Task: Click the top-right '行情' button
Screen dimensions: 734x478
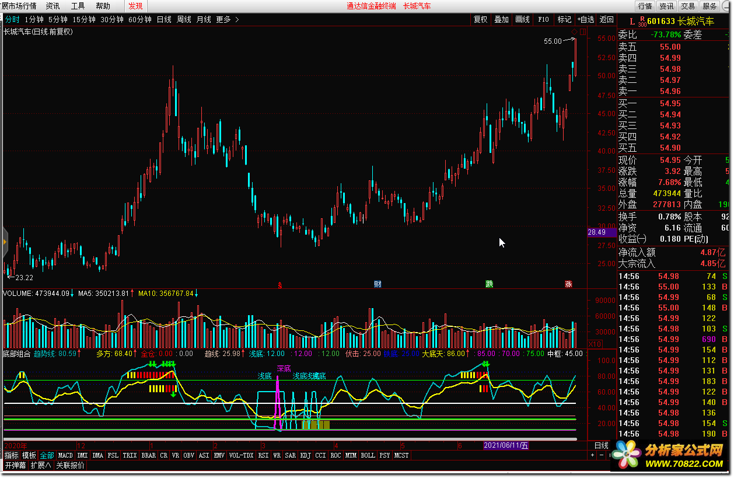Action: point(645,6)
